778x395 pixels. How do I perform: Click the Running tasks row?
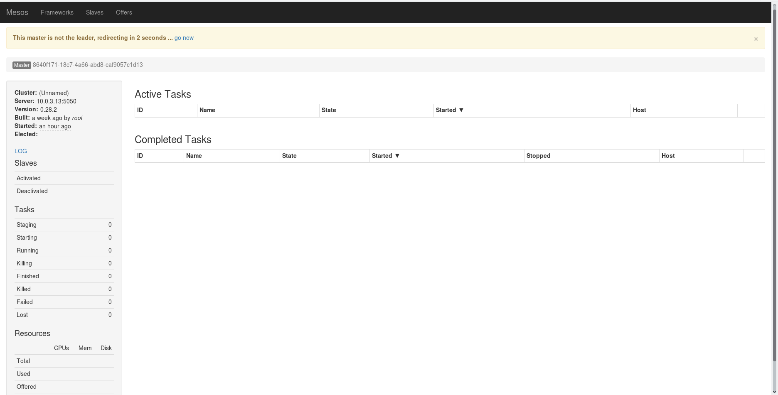(x=64, y=250)
